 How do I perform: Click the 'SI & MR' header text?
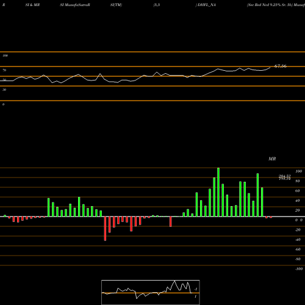tap(32, 5)
